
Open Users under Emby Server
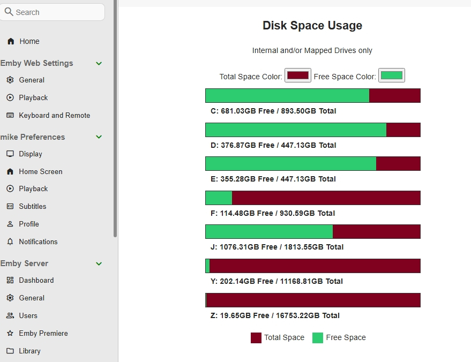[28, 315]
